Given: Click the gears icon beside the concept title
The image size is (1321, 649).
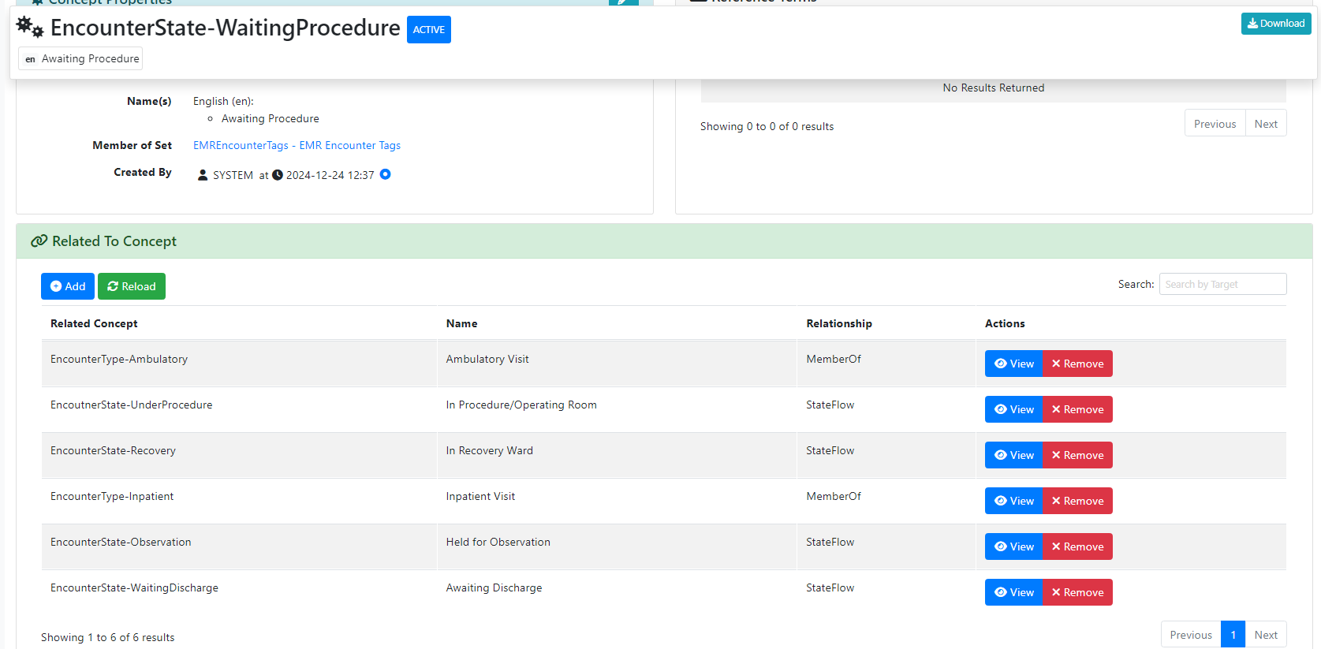Looking at the screenshot, I should pos(30,27).
